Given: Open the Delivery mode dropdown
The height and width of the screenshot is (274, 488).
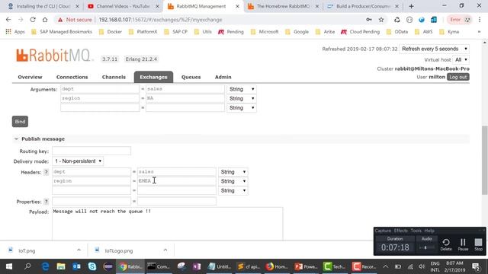Looking at the screenshot, I should pos(78,161).
